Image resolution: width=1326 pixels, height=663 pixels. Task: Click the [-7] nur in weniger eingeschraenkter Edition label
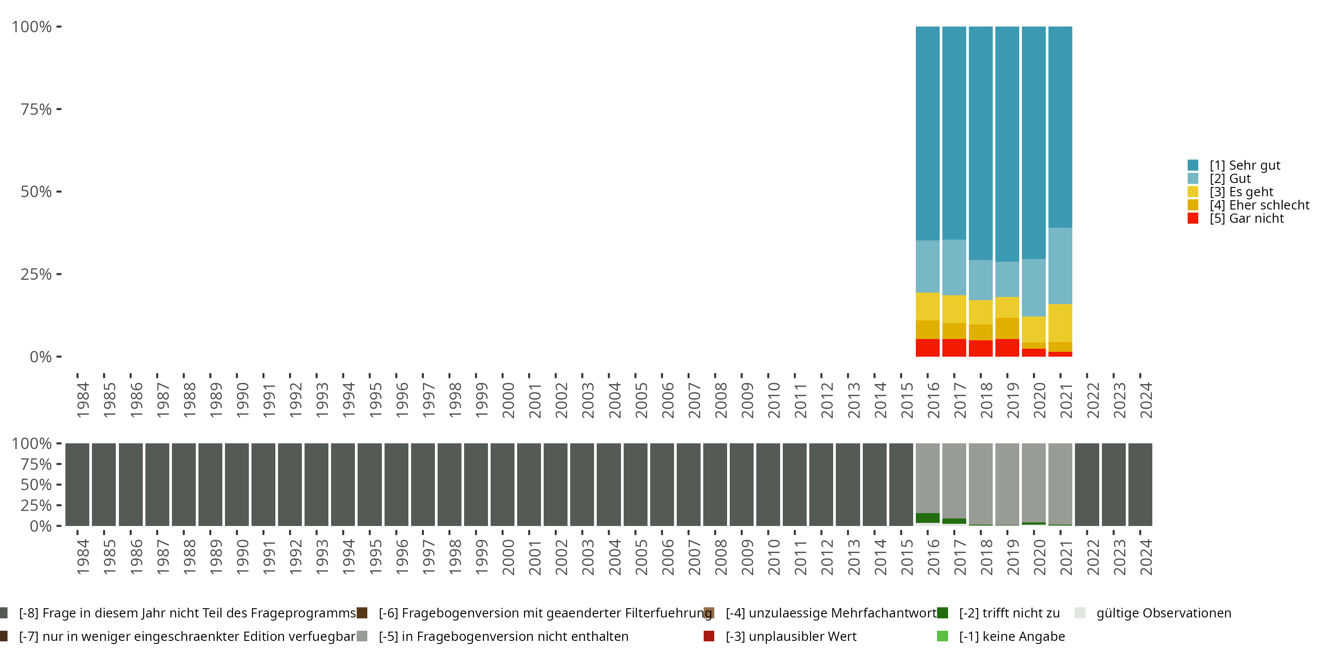tap(187, 636)
